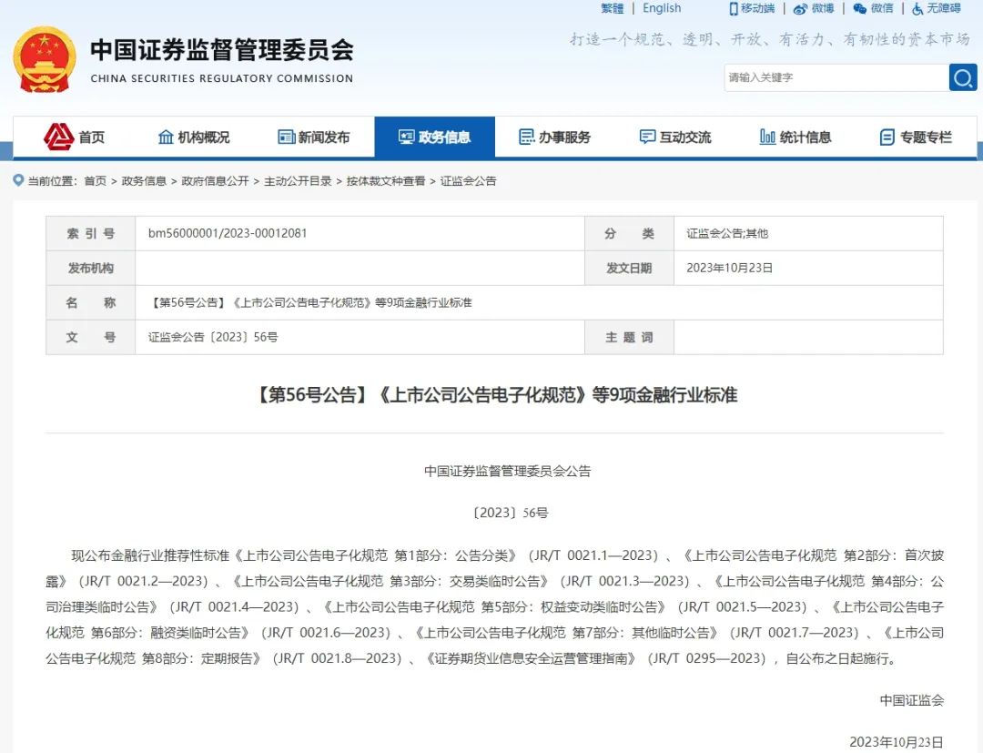Click 主动公开目录 breadcrumb link
Screen dimensions: 983x753
pos(298,181)
